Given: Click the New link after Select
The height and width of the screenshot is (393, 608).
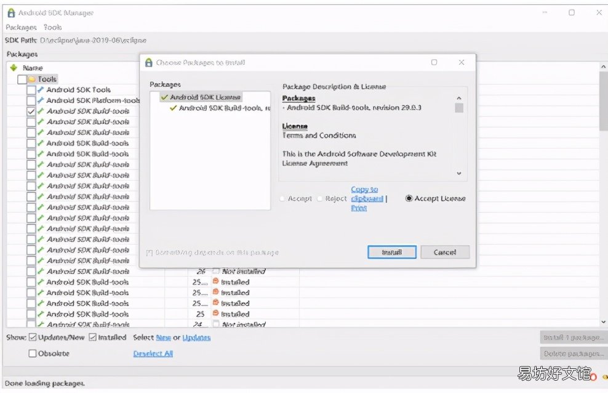Looking at the screenshot, I should click(x=163, y=338).
